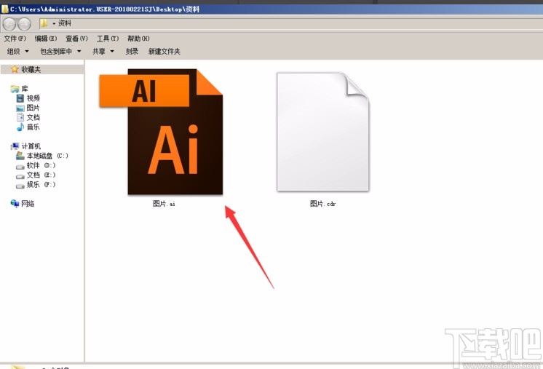This screenshot has height=369, width=543.
Task: Expand the 组织 dropdown
Action: point(18,52)
